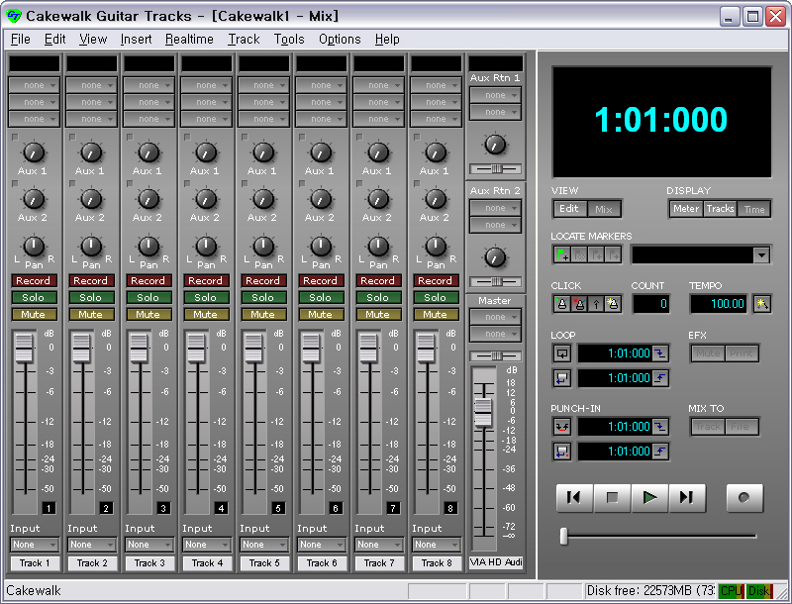792x604 pixels.
Task: Set punch-out end time with its arrow icon
Action: 659,451
